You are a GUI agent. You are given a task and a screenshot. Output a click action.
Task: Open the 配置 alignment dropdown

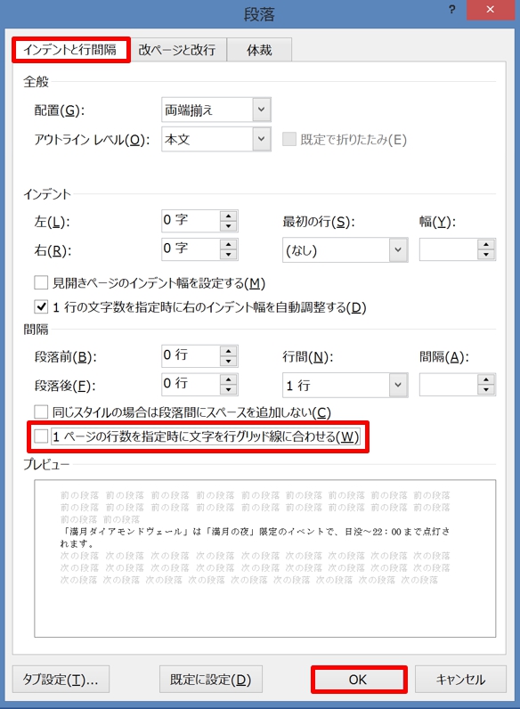point(262,110)
